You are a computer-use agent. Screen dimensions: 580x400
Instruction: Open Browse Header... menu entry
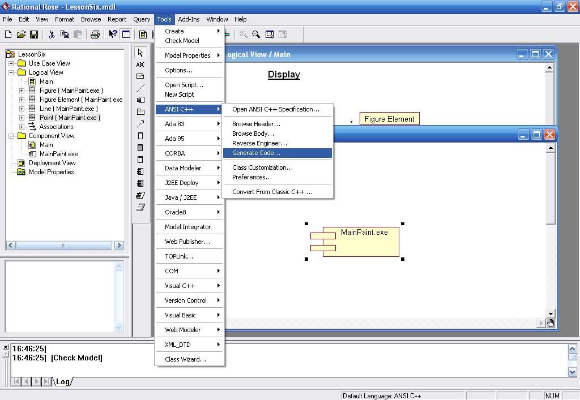pyautogui.click(x=278, y=124)
